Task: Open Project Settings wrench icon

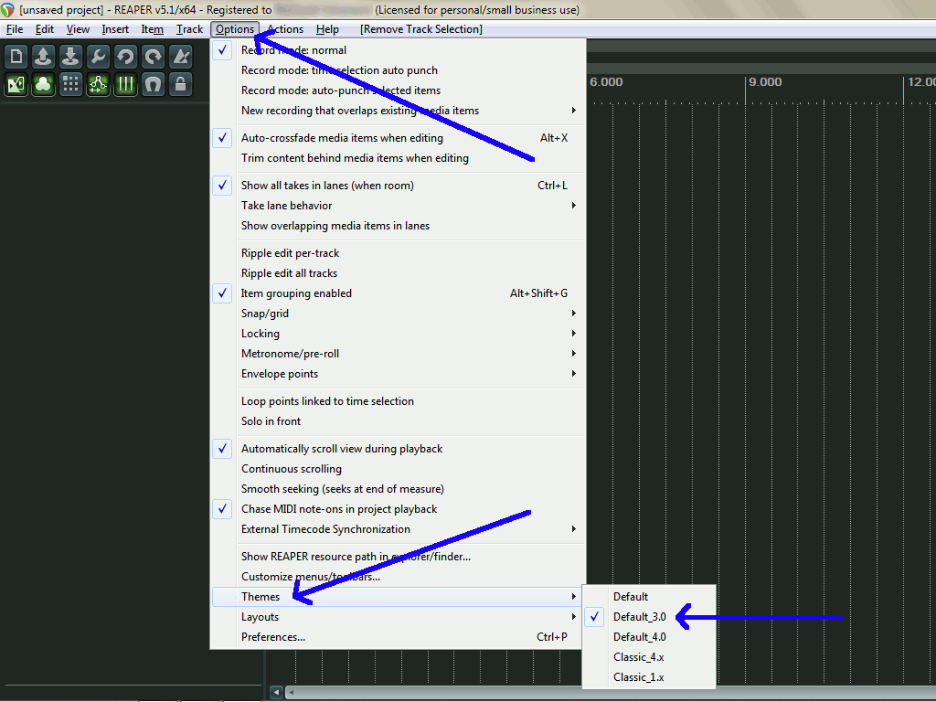Action: (x=98, y=57)
